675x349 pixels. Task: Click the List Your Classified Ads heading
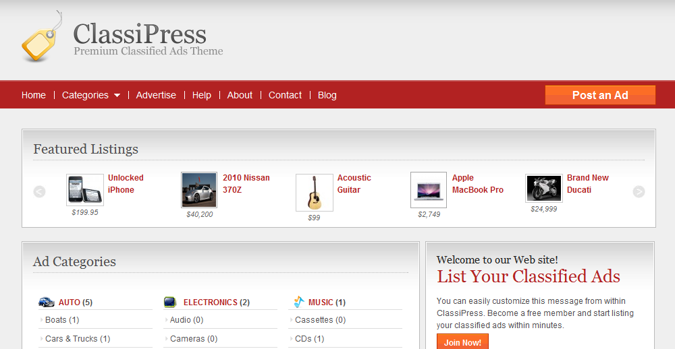[529, 276]
